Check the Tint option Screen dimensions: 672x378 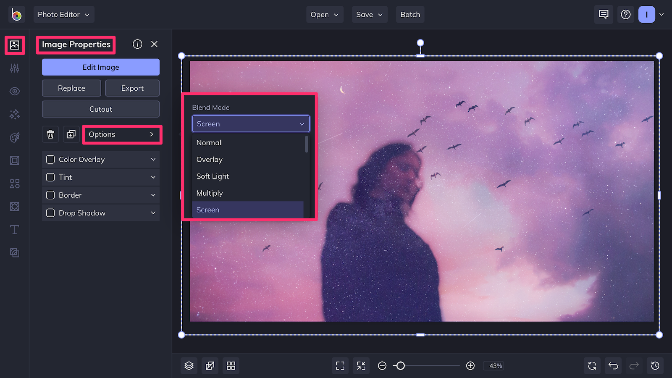click(x=50, y=177)
